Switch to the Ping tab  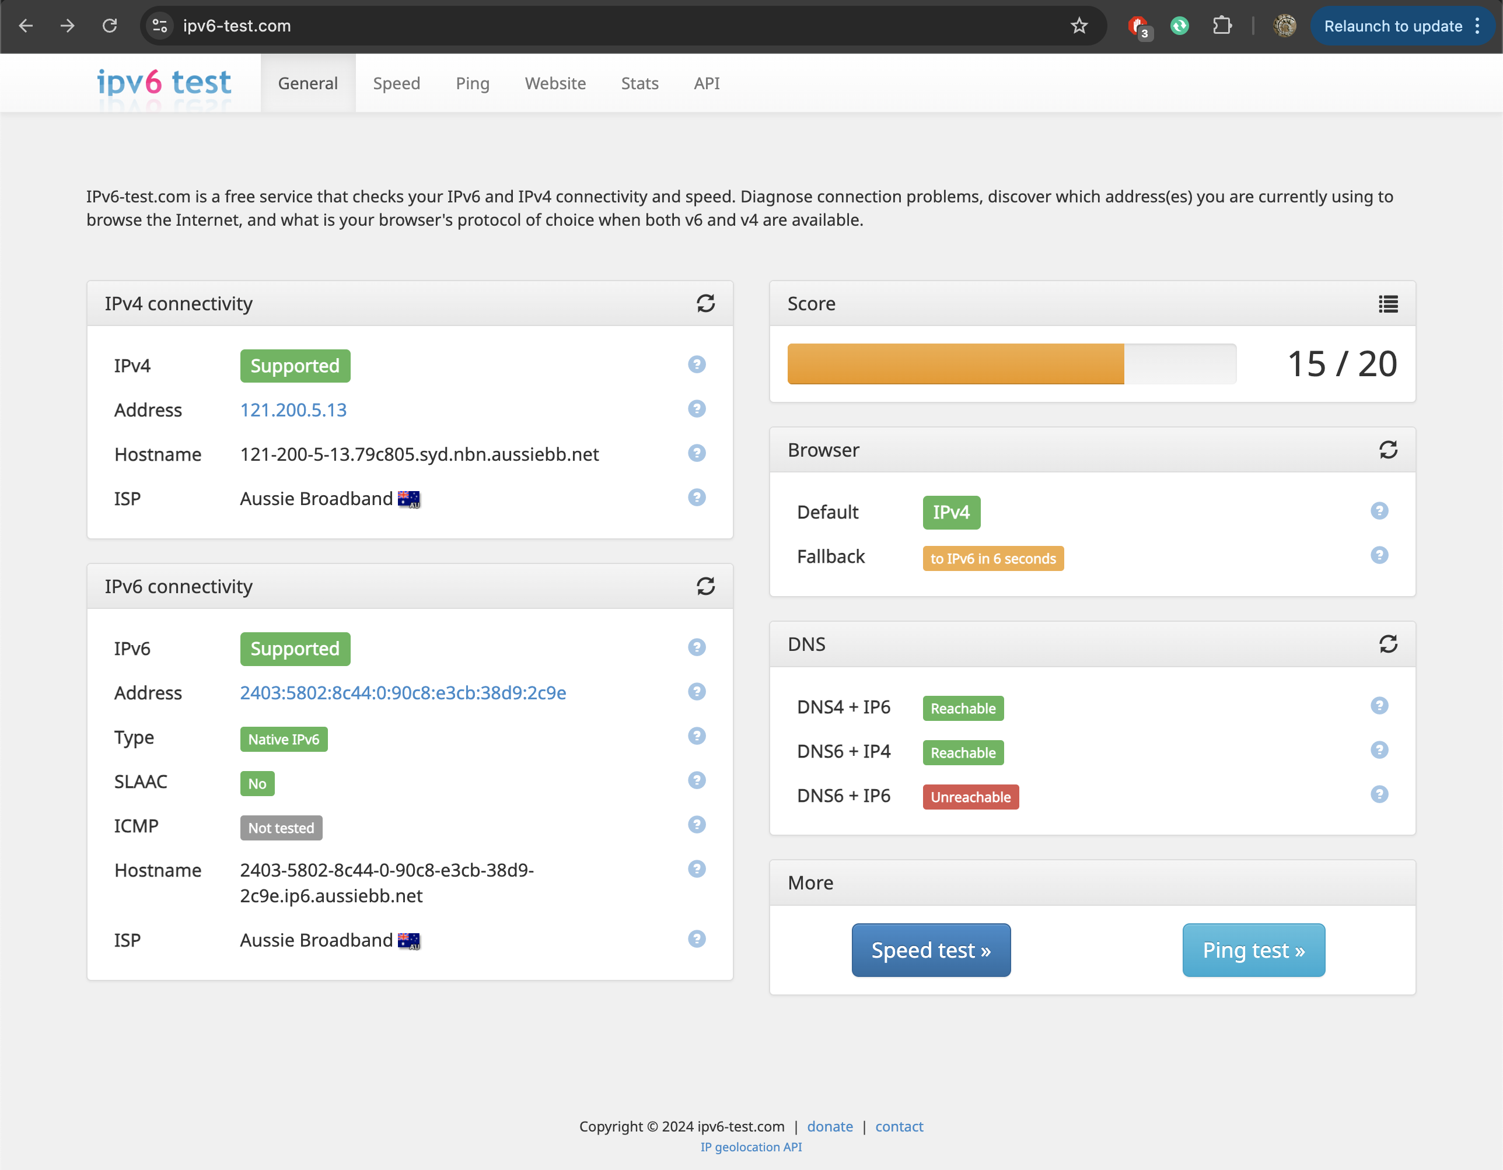tap(472, 83)
